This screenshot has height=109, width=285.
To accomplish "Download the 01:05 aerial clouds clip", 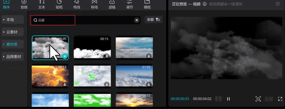I will 149,84.
